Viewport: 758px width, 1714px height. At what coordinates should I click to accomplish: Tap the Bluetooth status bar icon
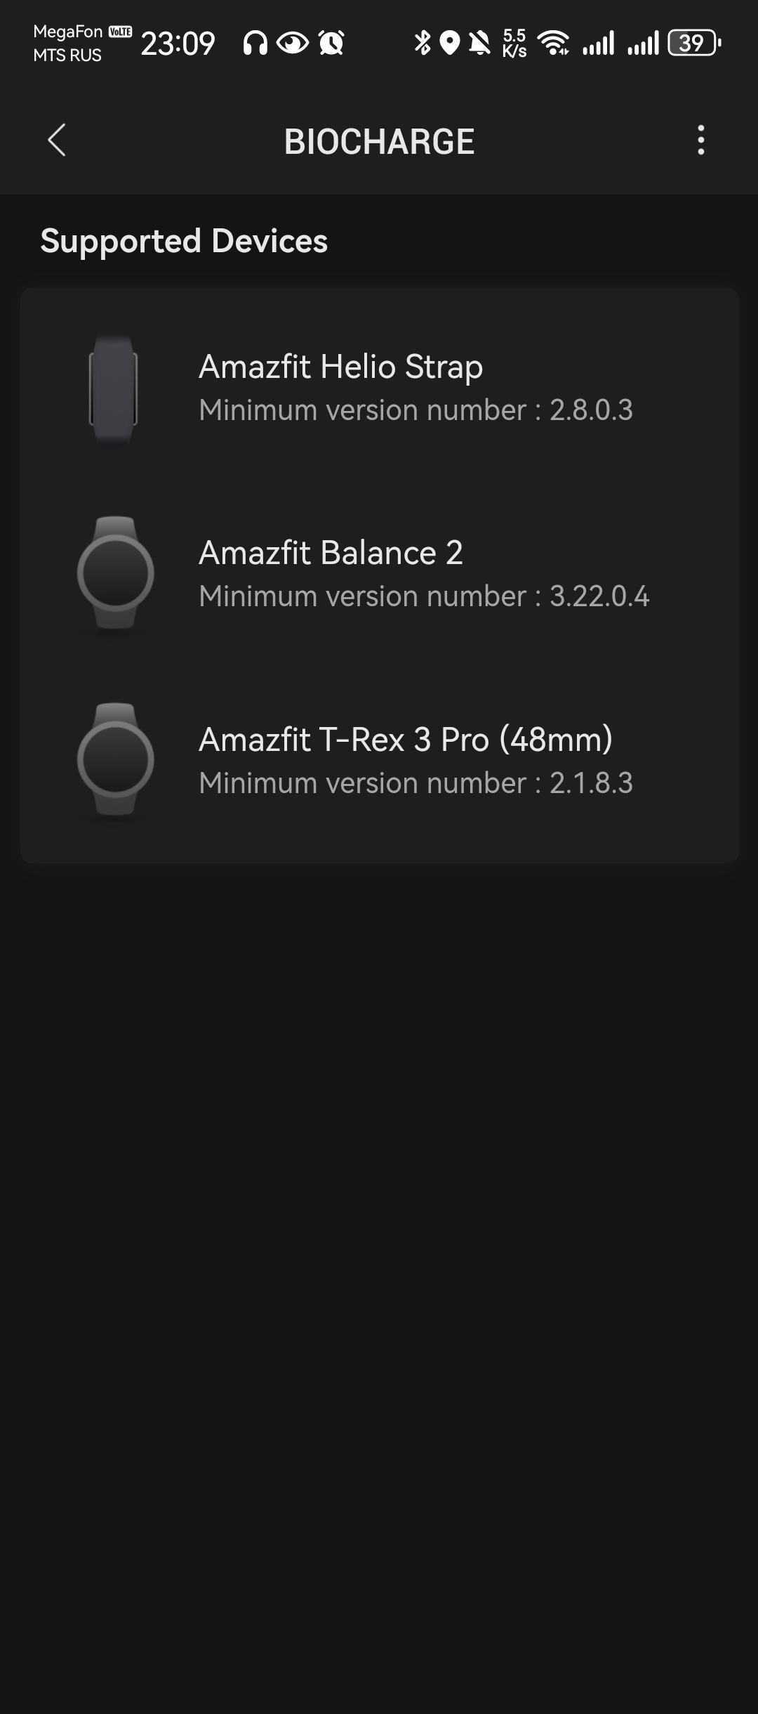tap(422, 43)
